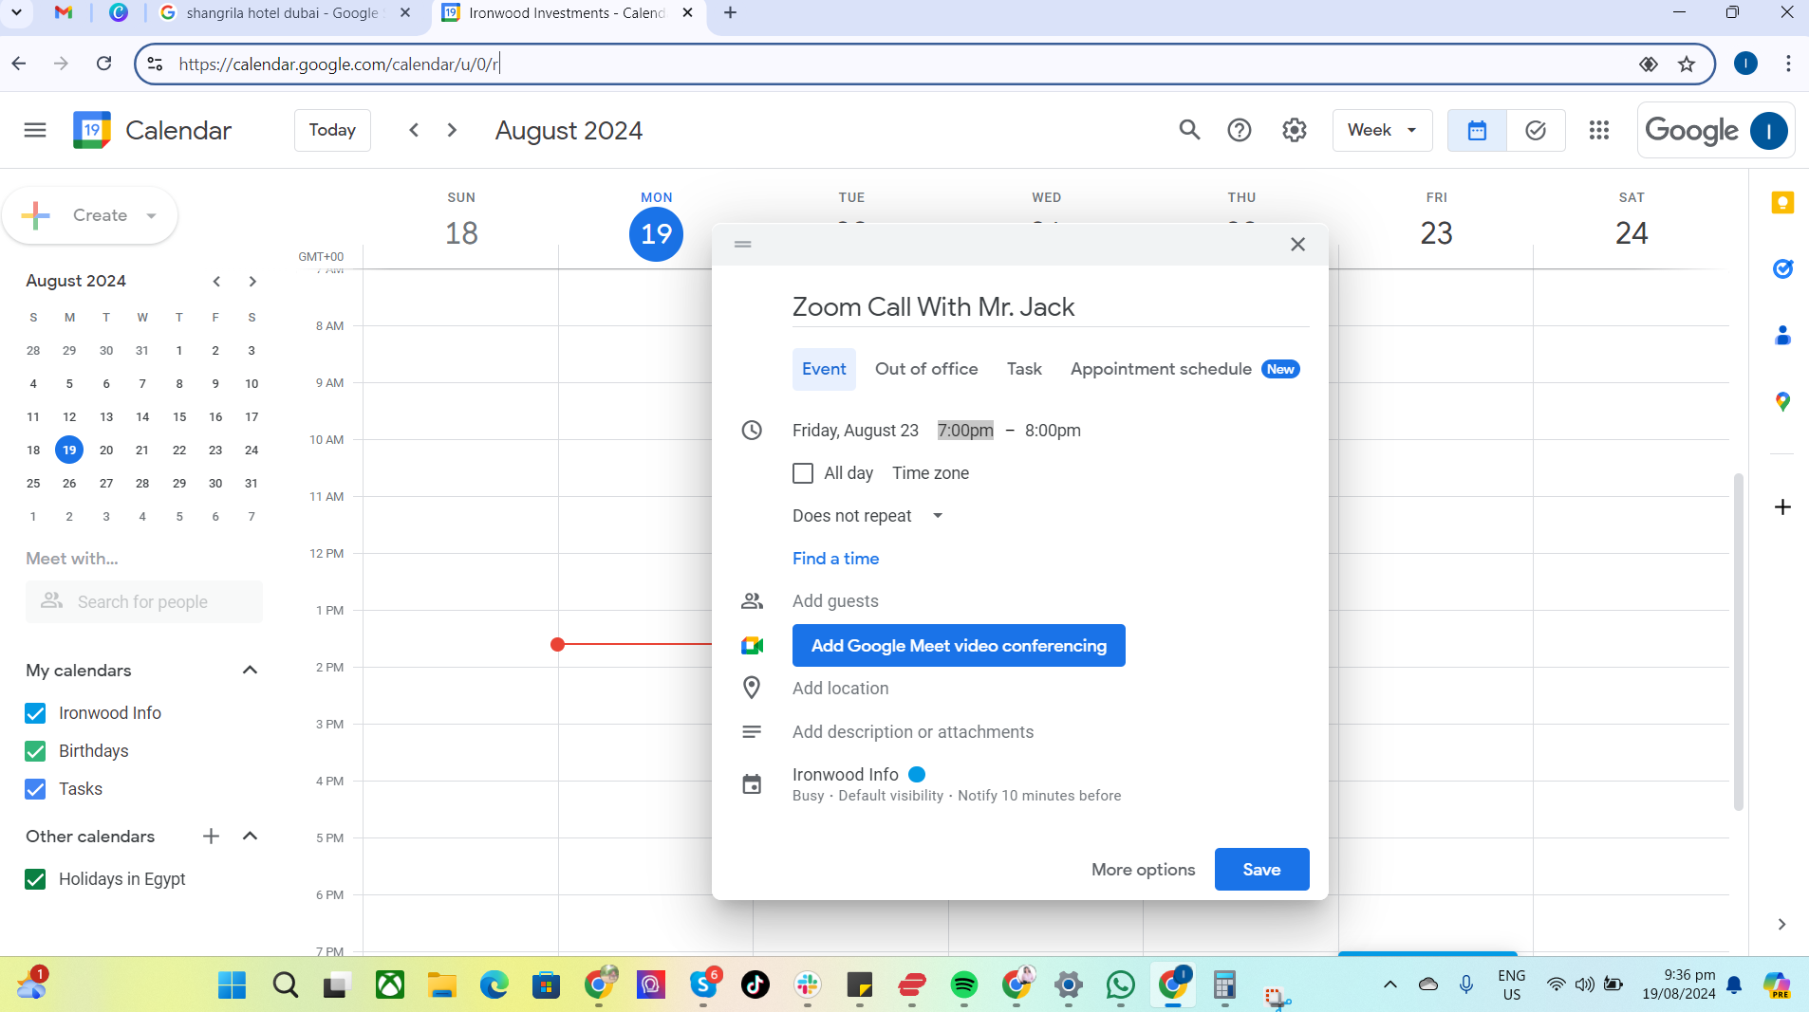Switch to the Tasks view icon

point(1536,130)
